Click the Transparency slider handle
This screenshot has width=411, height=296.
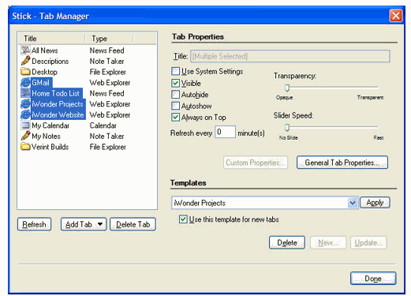coord(287,88)
